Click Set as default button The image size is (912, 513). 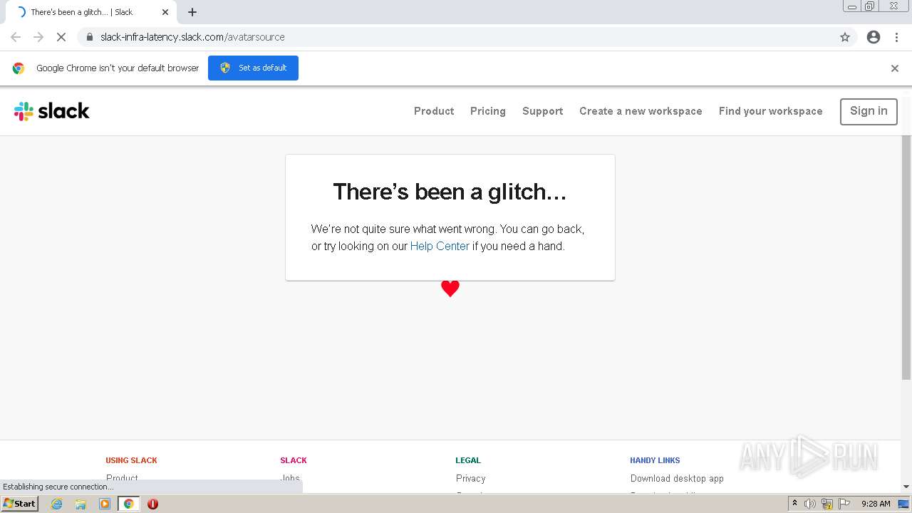(x=253, y=68)
